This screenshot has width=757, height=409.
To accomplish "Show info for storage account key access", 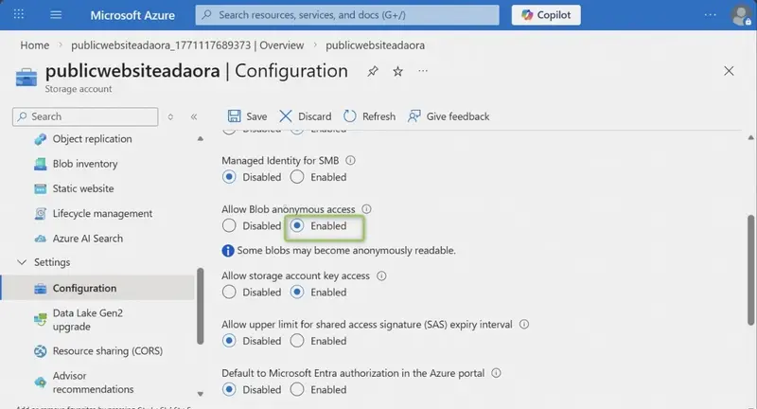I will point(381,276).
